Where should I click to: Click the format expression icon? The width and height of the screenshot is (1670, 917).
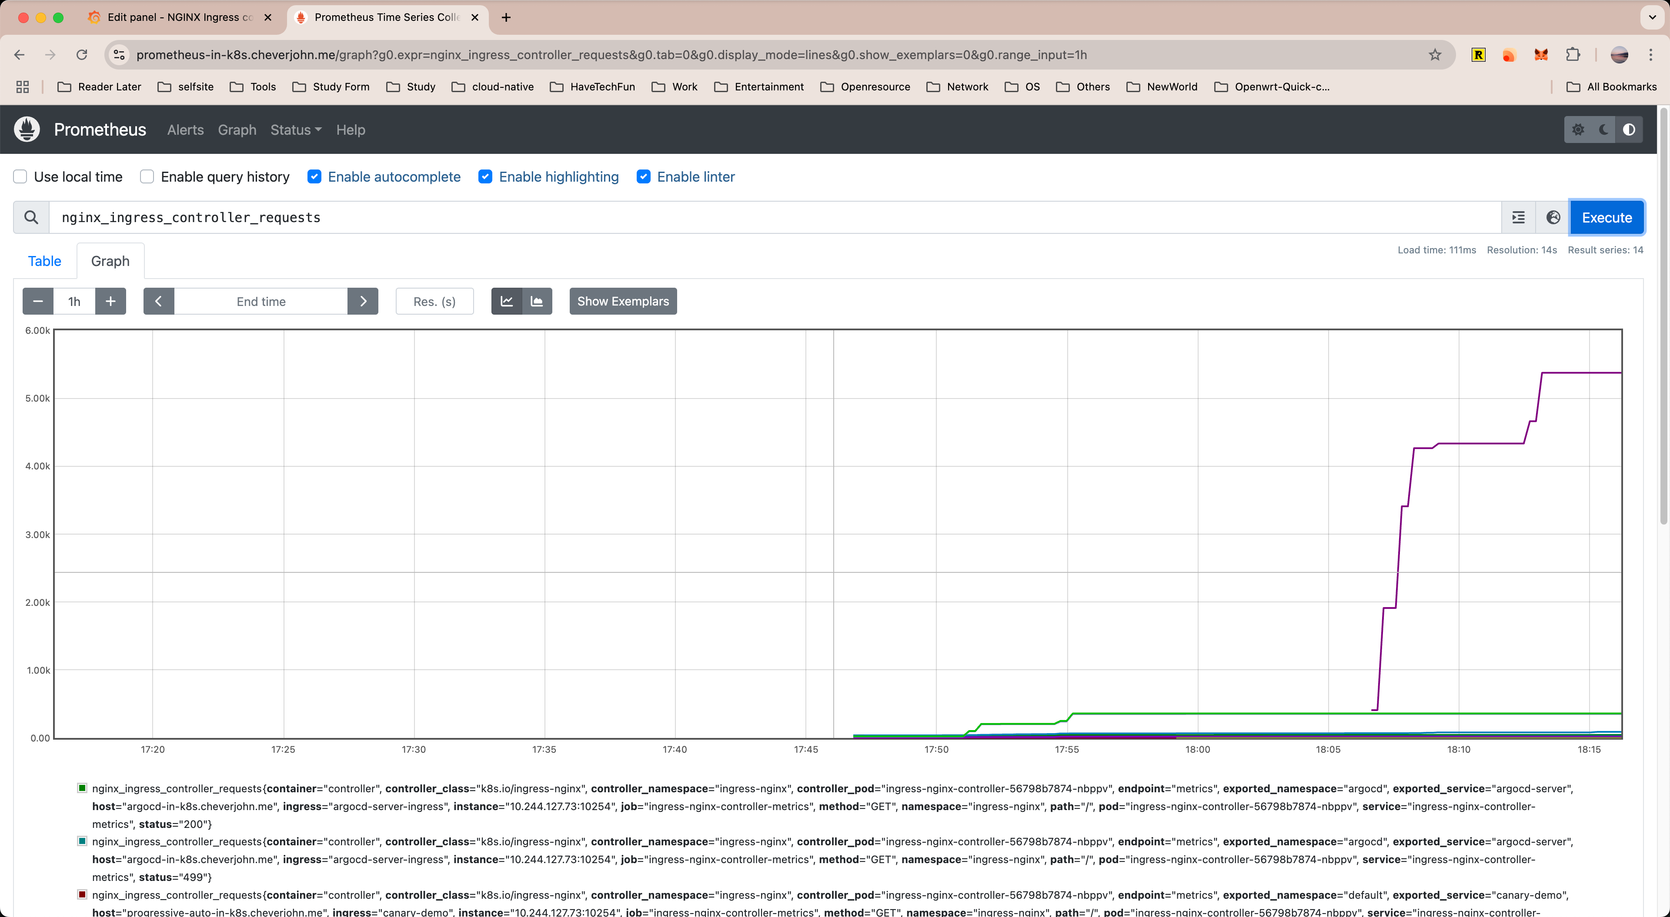tap(1518, 217)
